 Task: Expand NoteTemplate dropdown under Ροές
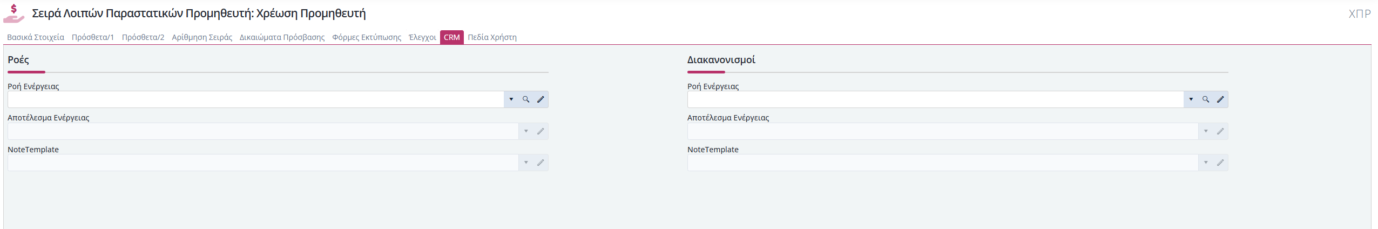526,163
